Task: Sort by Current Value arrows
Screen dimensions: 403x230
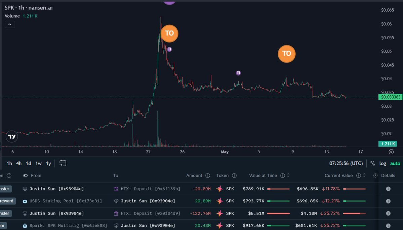Action: click(x=364, y=176)
